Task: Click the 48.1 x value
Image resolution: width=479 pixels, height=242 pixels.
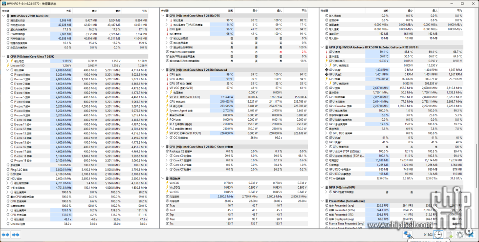Action: click(x=68, y=219)
